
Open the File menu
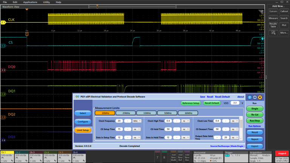[x=5, y=2]
